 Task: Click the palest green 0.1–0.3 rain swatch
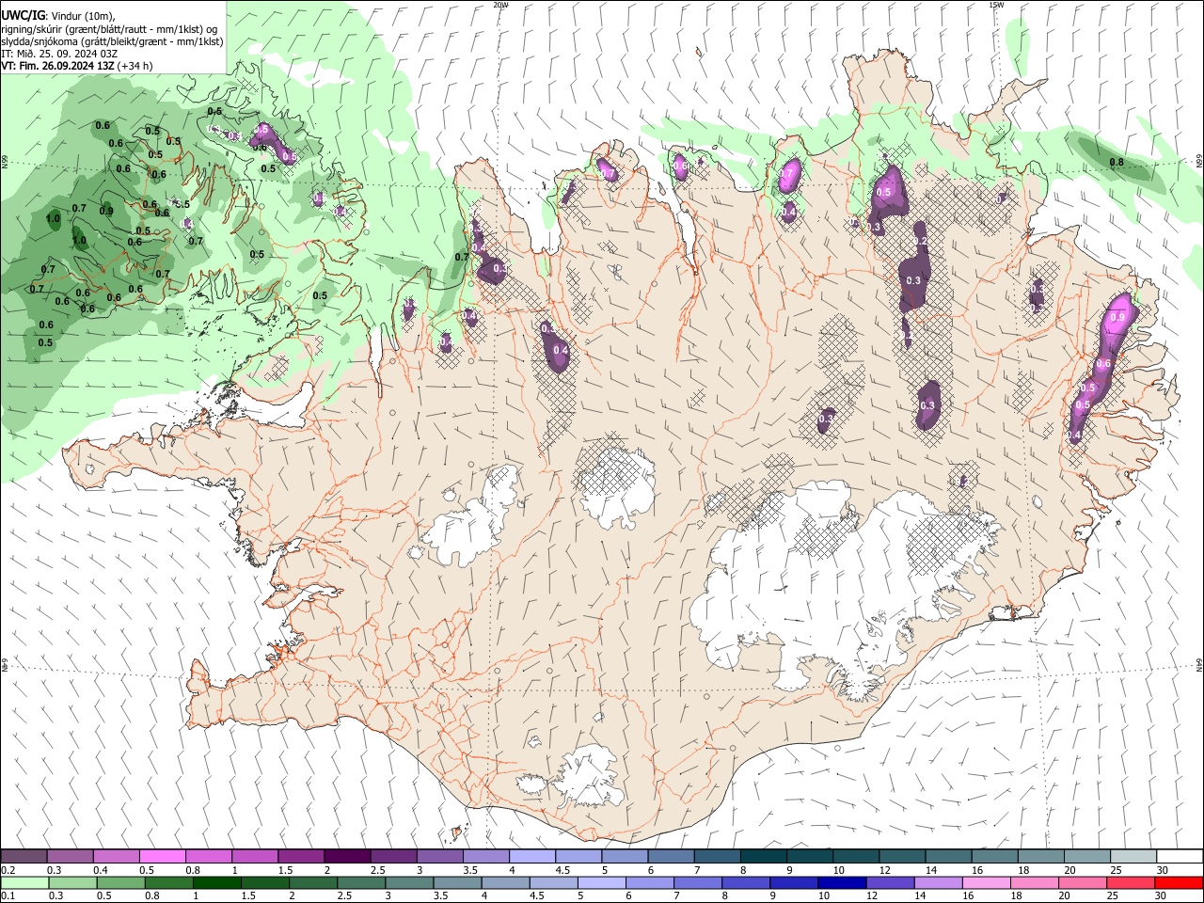[x=24, y=883]
